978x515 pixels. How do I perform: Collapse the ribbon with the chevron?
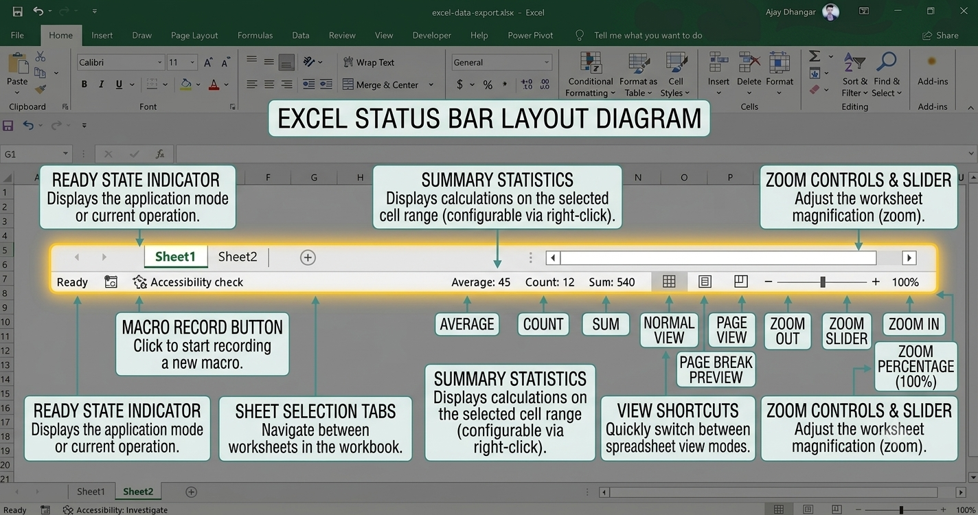pos(970,108)
